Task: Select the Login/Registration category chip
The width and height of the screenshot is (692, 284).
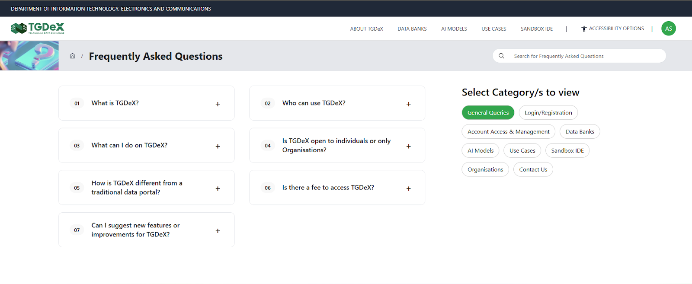Action: (x=548, y=113)
